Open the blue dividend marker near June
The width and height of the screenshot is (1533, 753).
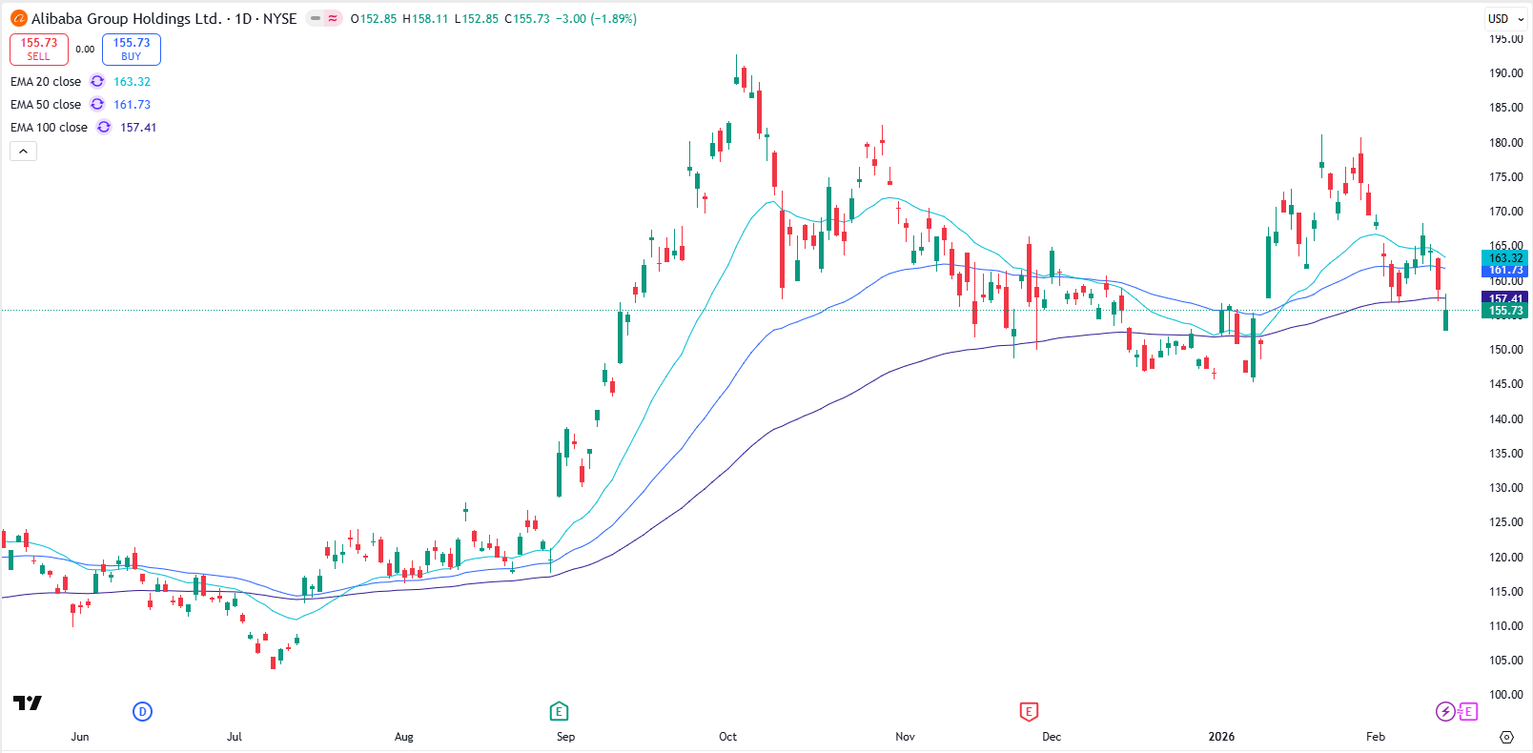[x=142, y=711]
